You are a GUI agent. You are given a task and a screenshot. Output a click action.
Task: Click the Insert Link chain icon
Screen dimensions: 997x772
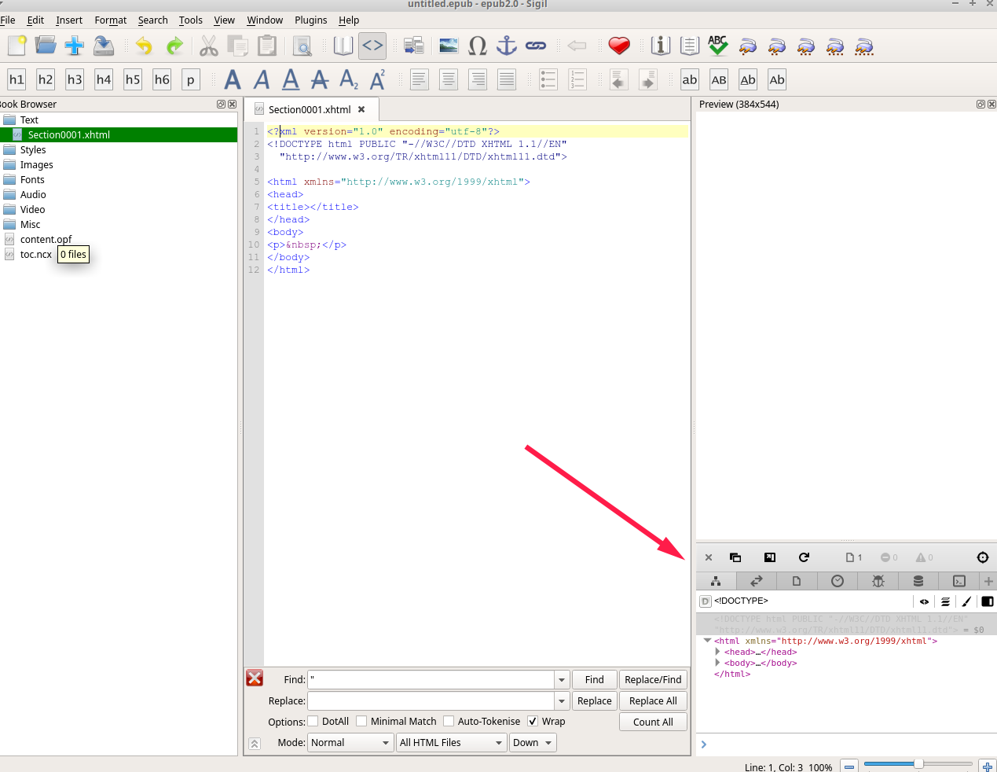[536, 46]
